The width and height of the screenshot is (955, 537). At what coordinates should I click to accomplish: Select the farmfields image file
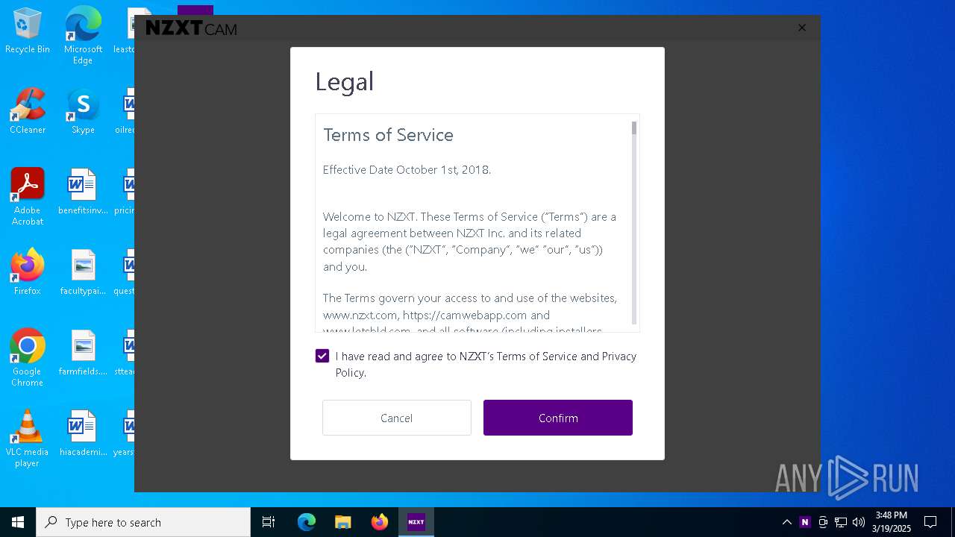(x=83, y=353)
